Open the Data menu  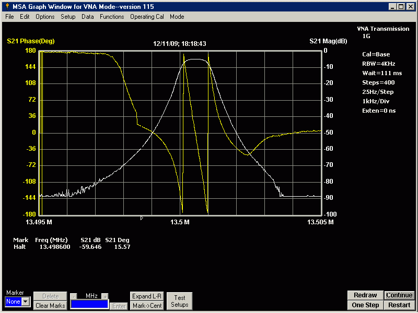tap(88, 17)
